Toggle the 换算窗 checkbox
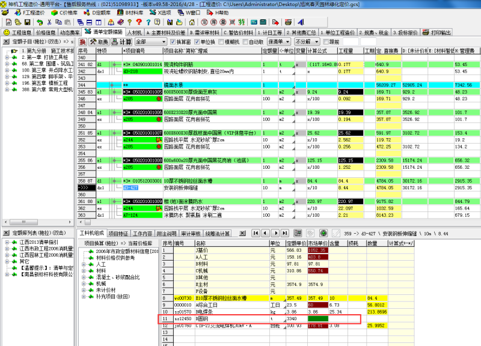 [x=173, y=42]
